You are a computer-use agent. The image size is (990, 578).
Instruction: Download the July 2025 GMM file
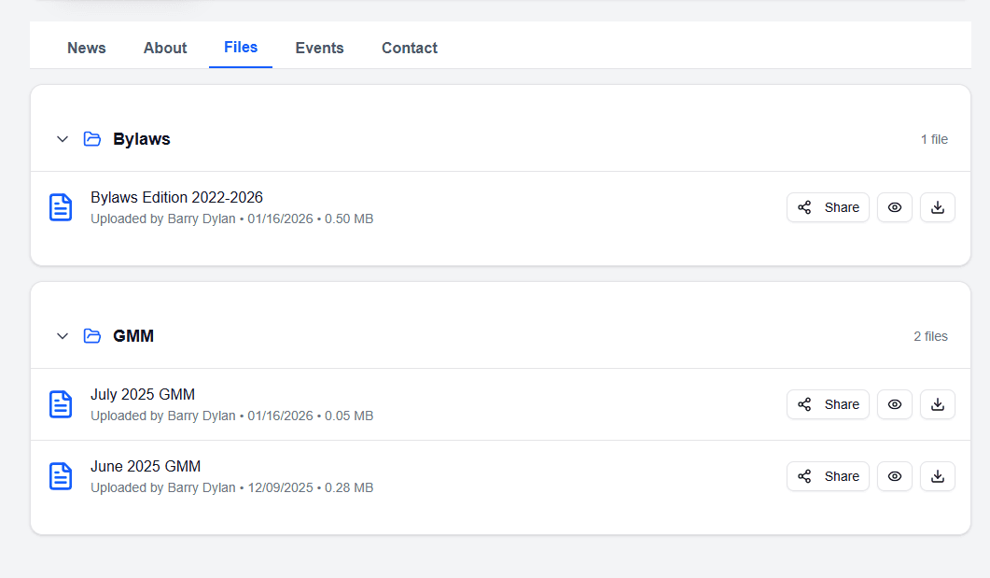(937, 404)
